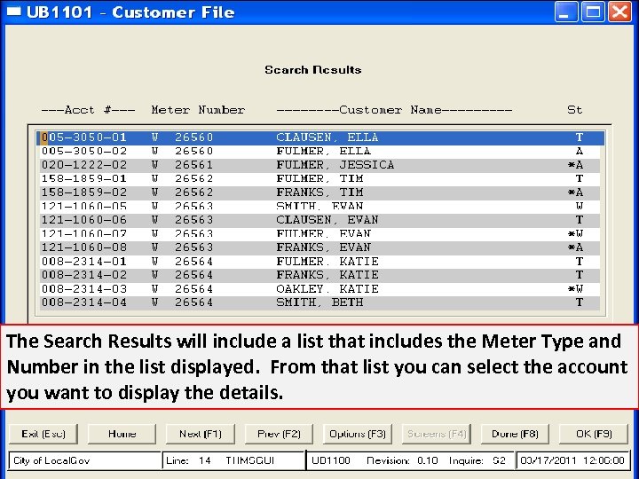
Task: Click City of LocalGov status field
Action: (85, 460)
